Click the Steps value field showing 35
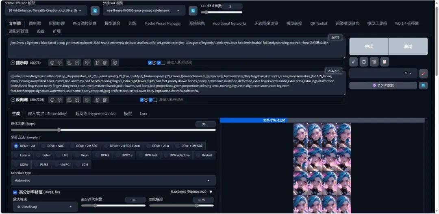Image resolution: width=439 pixels, height=214 pixels. pos(206,124)
